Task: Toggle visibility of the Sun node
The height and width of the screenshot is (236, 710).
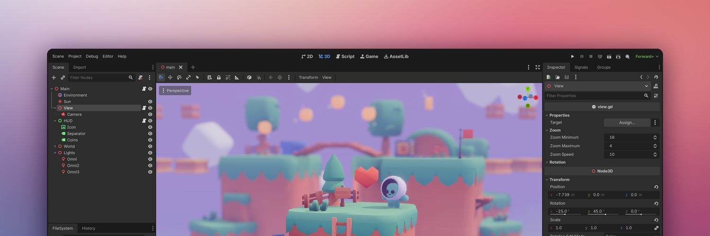Action: (150, 101)
